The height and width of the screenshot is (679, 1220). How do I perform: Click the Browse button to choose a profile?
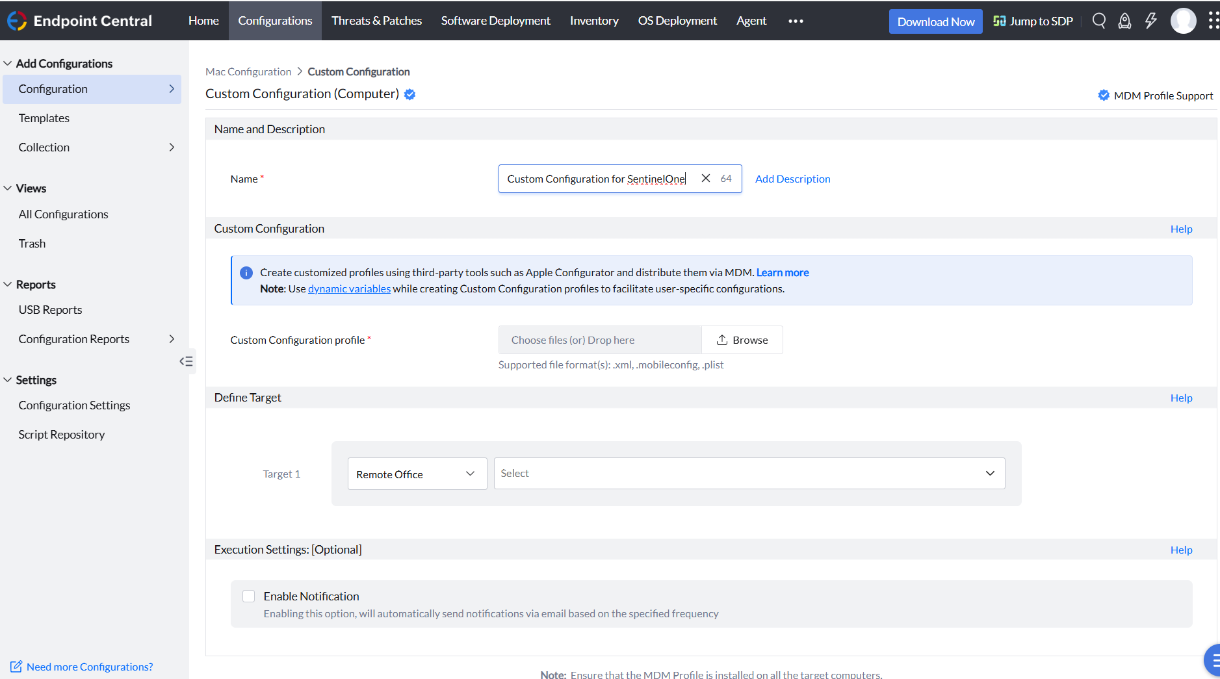742,339
